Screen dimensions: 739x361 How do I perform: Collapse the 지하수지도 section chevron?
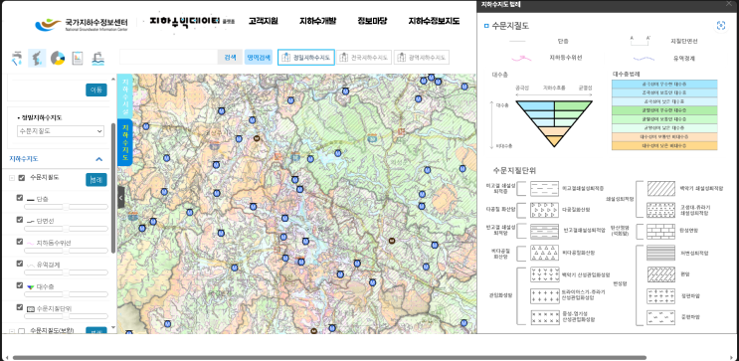pos(99,159)
